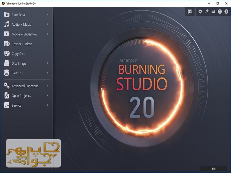Select the Disc Image menu label
This screenshot has height=173, width=231.
pos(19,63)
